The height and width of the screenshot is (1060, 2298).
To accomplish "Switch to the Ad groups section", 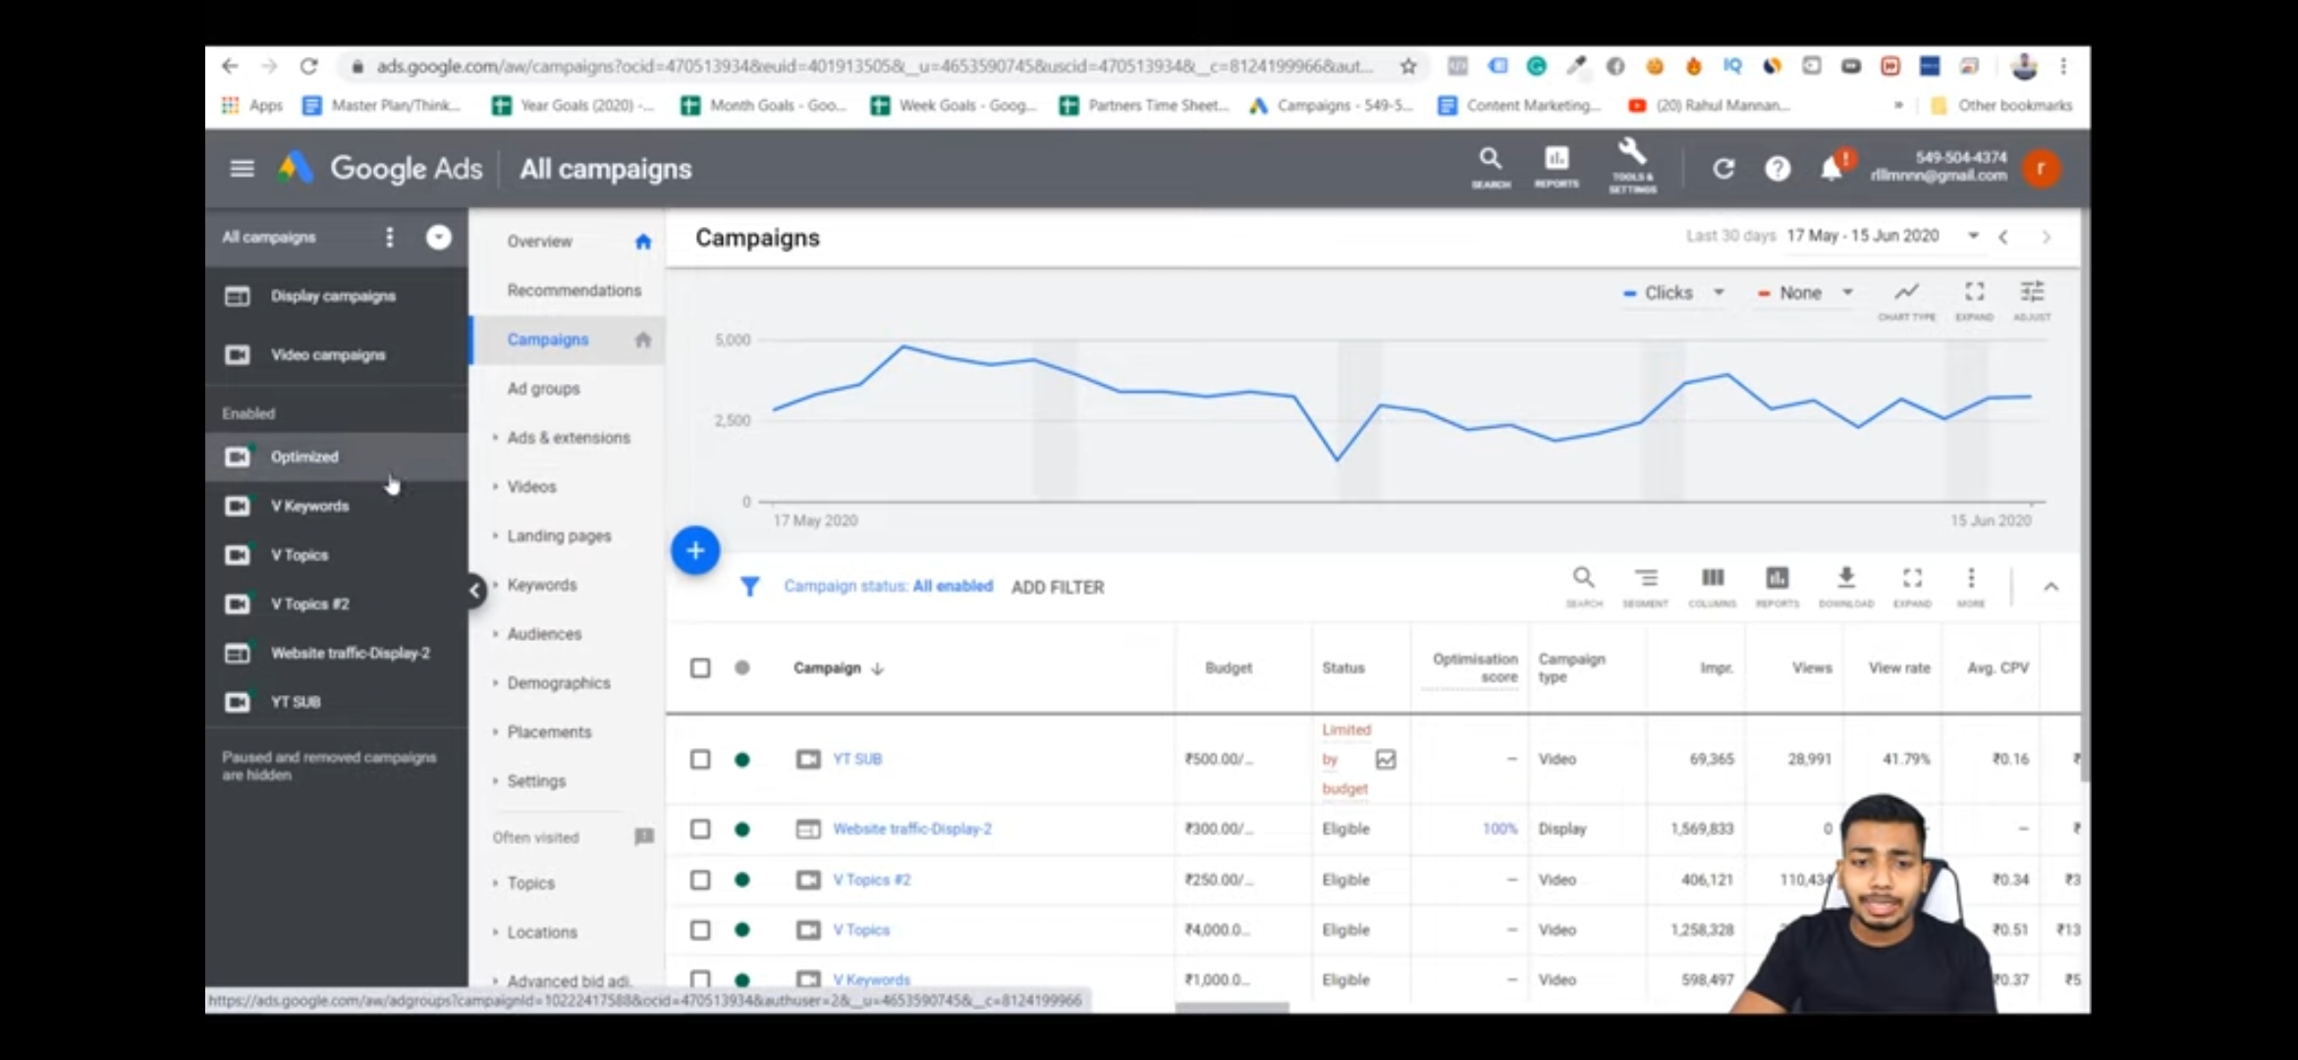I will 541,389.
